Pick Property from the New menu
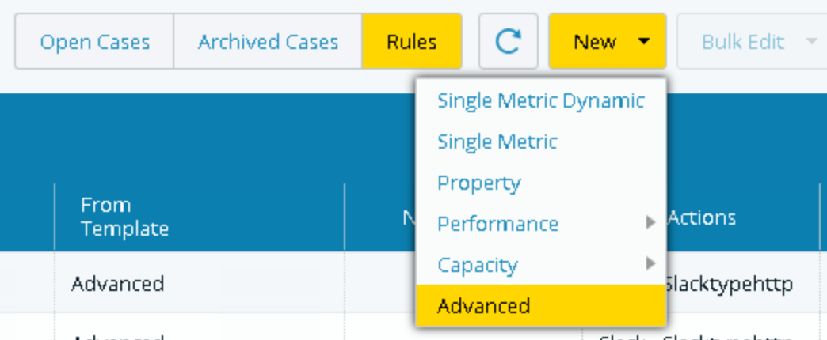Image resolution: width=827 pixels, height=340 pixels. (x=478, y=183)
